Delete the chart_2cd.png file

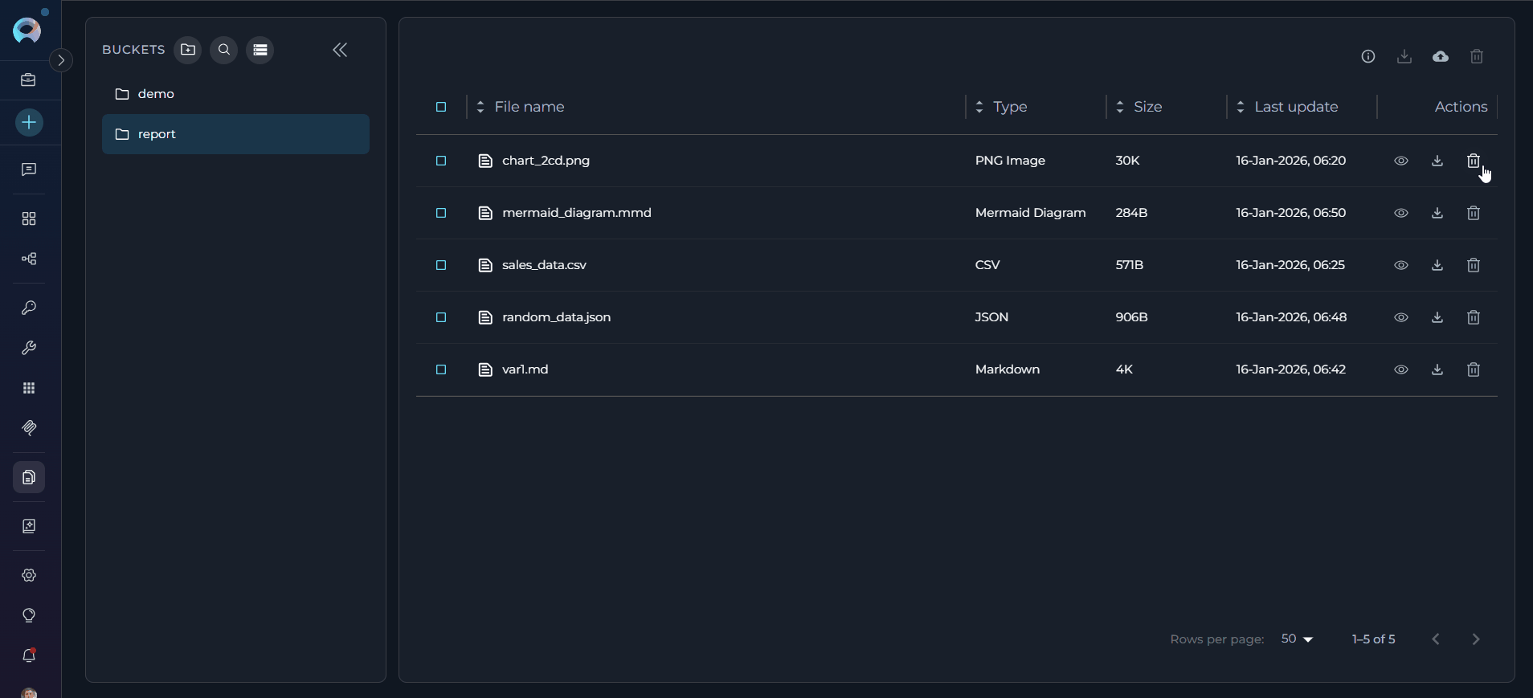click(1473, 161)
